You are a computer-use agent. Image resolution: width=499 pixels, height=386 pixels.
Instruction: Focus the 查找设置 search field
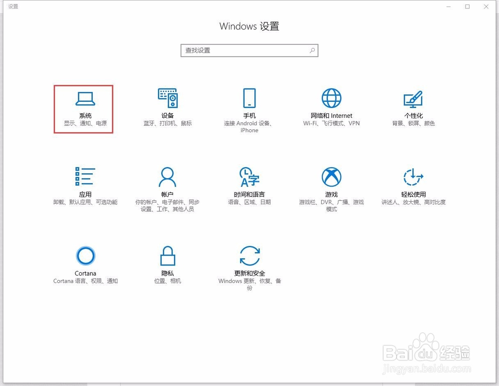pos(249,50)
